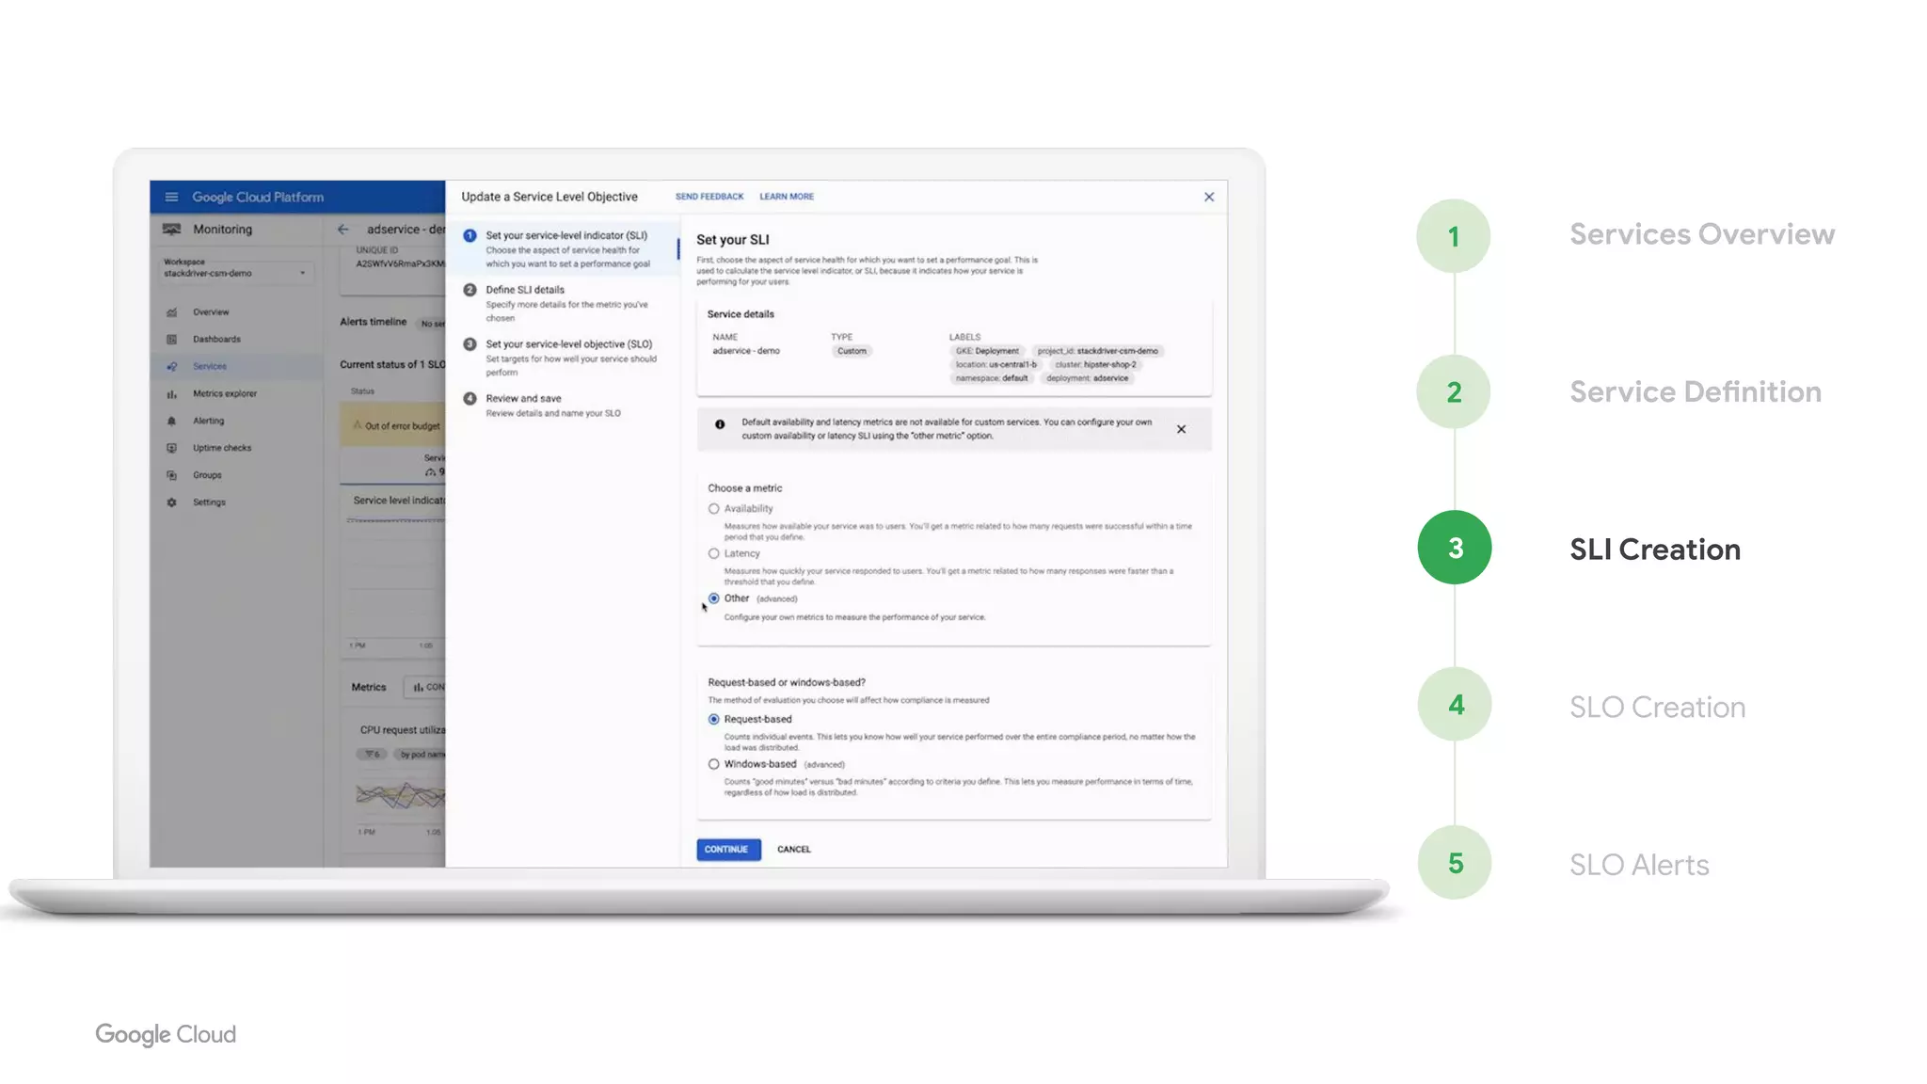Screen dimensions: 1927x1084
Task: Open the Google Cloud Platform hamburger menu
Action: 171,197
